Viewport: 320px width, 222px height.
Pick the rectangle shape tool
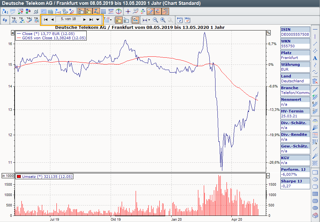pos(315,172)
